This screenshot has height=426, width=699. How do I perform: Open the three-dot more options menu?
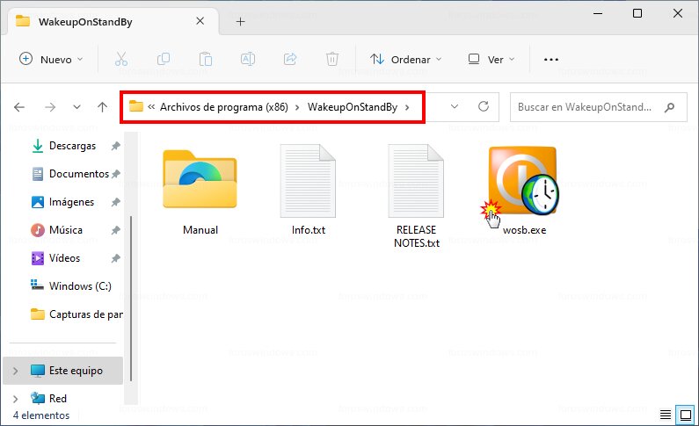pyautogui.click(x=551, y=59)
